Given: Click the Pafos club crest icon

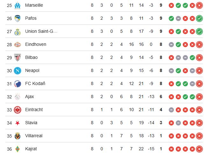Looking at the screenshot, I should [17, 18].
